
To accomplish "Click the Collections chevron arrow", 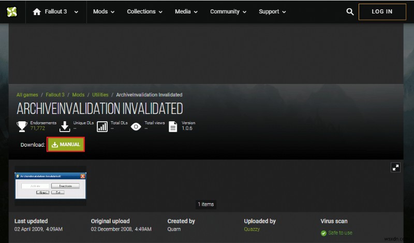I will tap(160, 12).
